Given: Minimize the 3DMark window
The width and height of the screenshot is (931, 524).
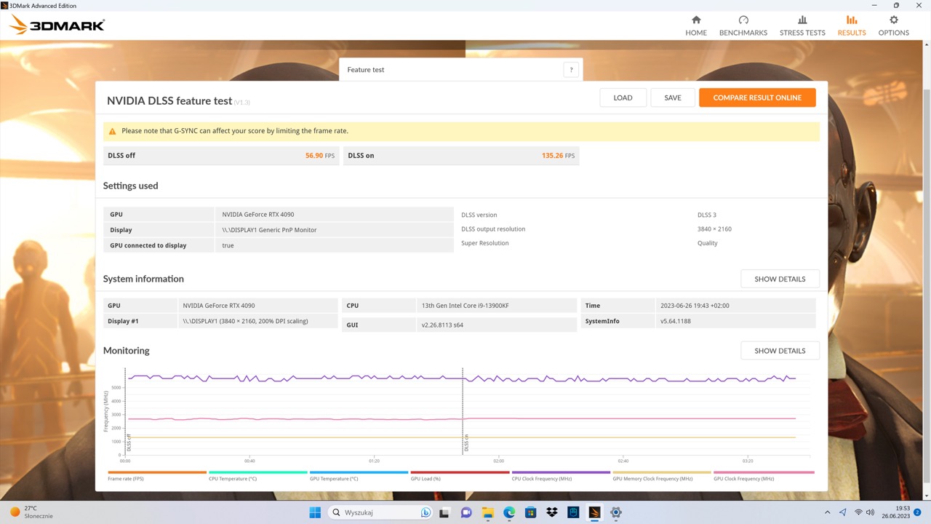Looking at the screenshot, I should pyautogui.click(x=876, y=5).
